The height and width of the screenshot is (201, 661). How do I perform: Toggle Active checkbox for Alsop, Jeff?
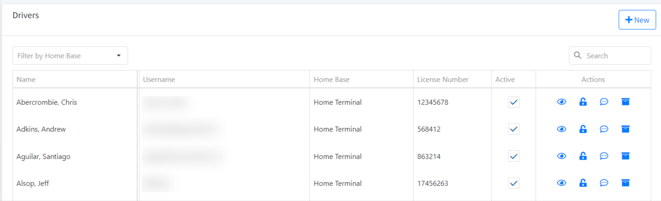click(x=514, y=183)
